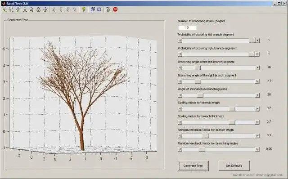Decrease branch length random feedback, left arrow
Screen dimensions: 288x179
click(180, 136)
